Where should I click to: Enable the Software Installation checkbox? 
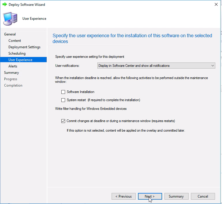click(x=63, y=92)
